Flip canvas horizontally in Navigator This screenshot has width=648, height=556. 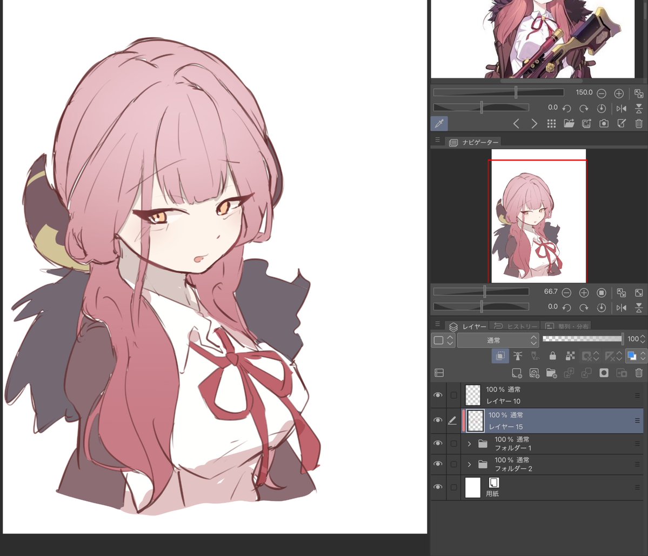(621, 308)
